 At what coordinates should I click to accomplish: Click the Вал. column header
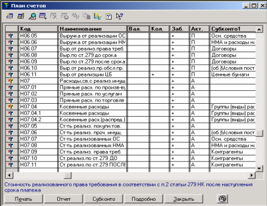click(x=138, y=29)
